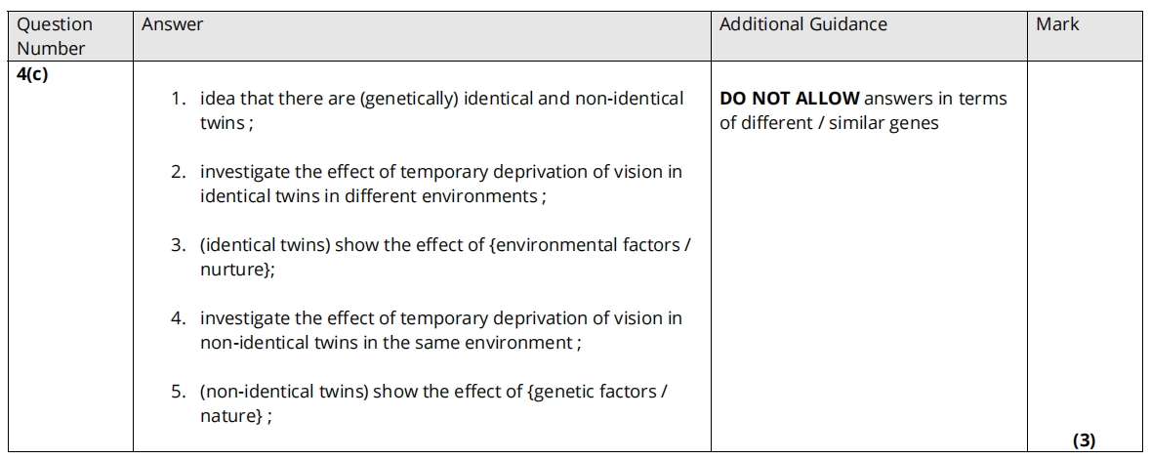
Task: Click 'non-identical twins in the same environment' line
Action: (387, 343)
